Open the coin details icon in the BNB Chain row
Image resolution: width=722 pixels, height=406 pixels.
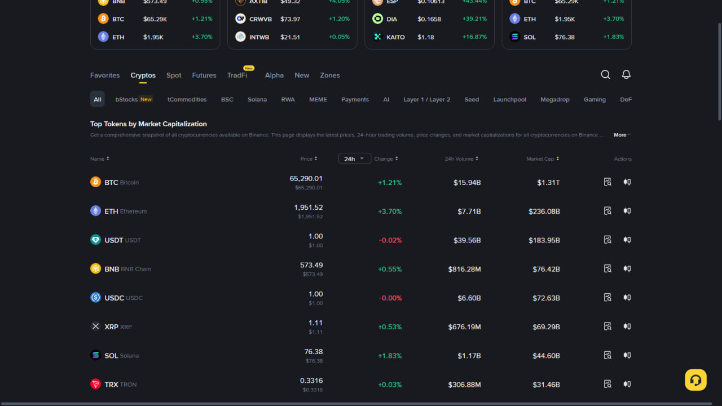click(x=607, y=268)
